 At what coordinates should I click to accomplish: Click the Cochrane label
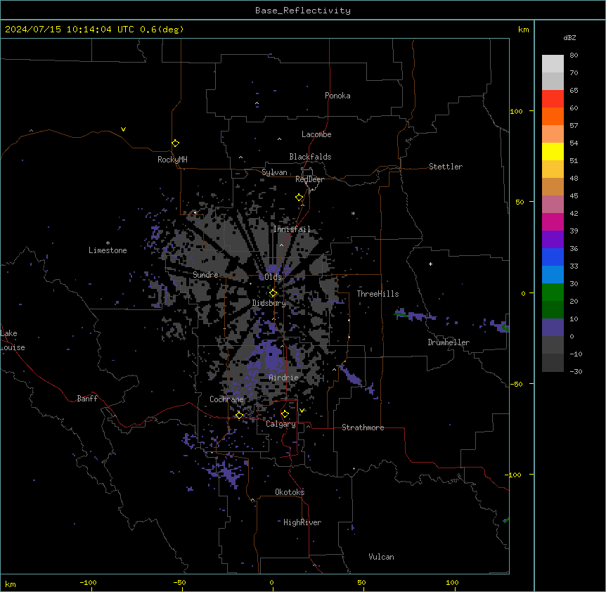[x=226, y=399]
